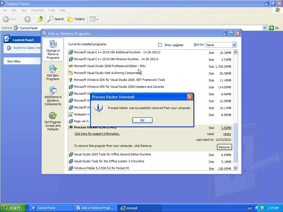Image resolution: width=283 pixels, height=212 pixels.
Task: Select Visual Studio 2005 Tools for Office icon
Action: [x=71, y=155]
